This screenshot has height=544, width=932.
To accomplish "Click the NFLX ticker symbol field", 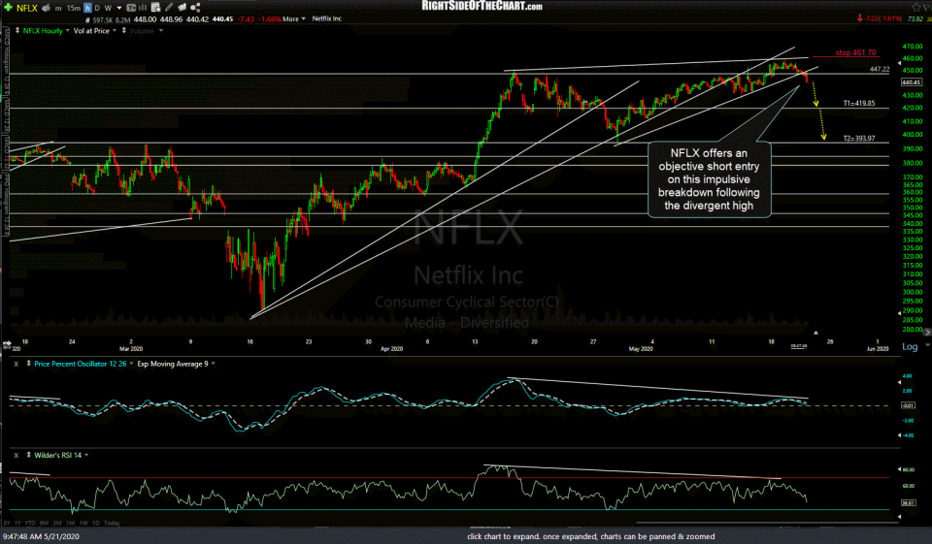I will tap(27, 9).
